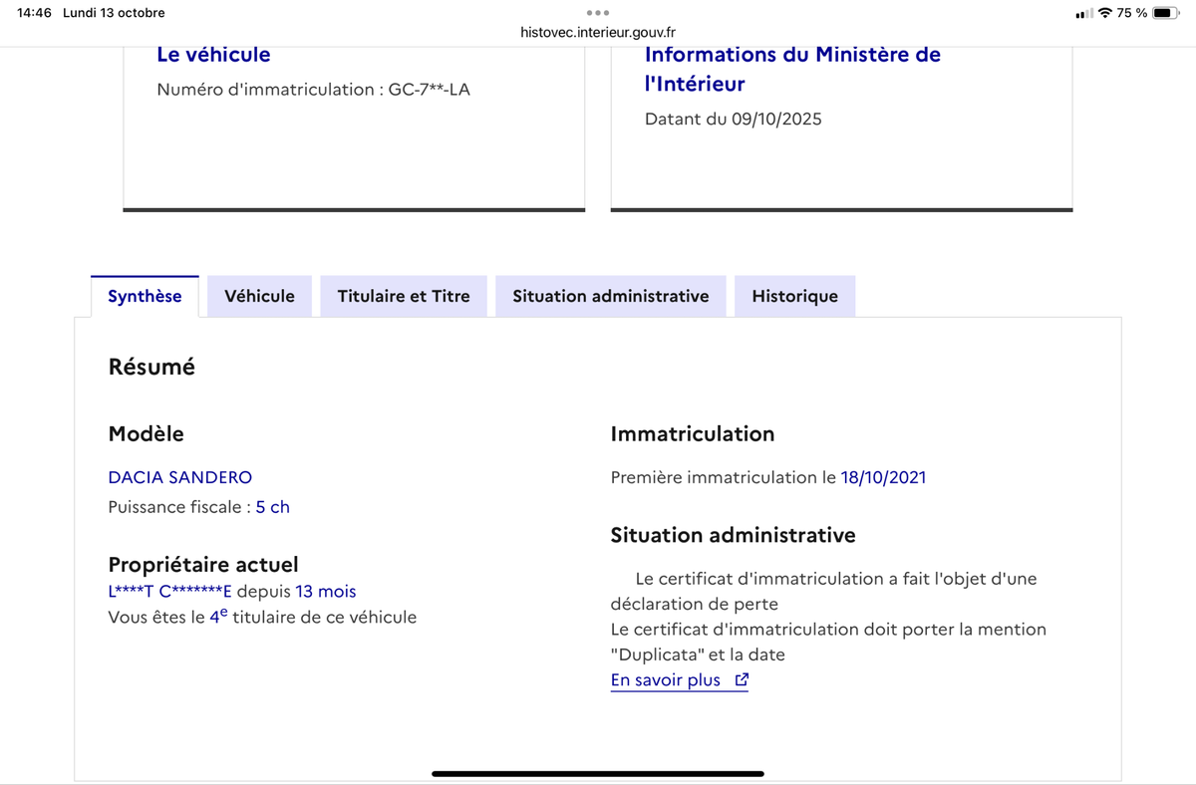Screen dimensions: 1196x785
Task: Click the 13 mois ownership duration
Action: [325, 592]
